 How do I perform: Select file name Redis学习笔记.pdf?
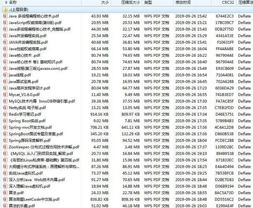(x=25, y=114)
